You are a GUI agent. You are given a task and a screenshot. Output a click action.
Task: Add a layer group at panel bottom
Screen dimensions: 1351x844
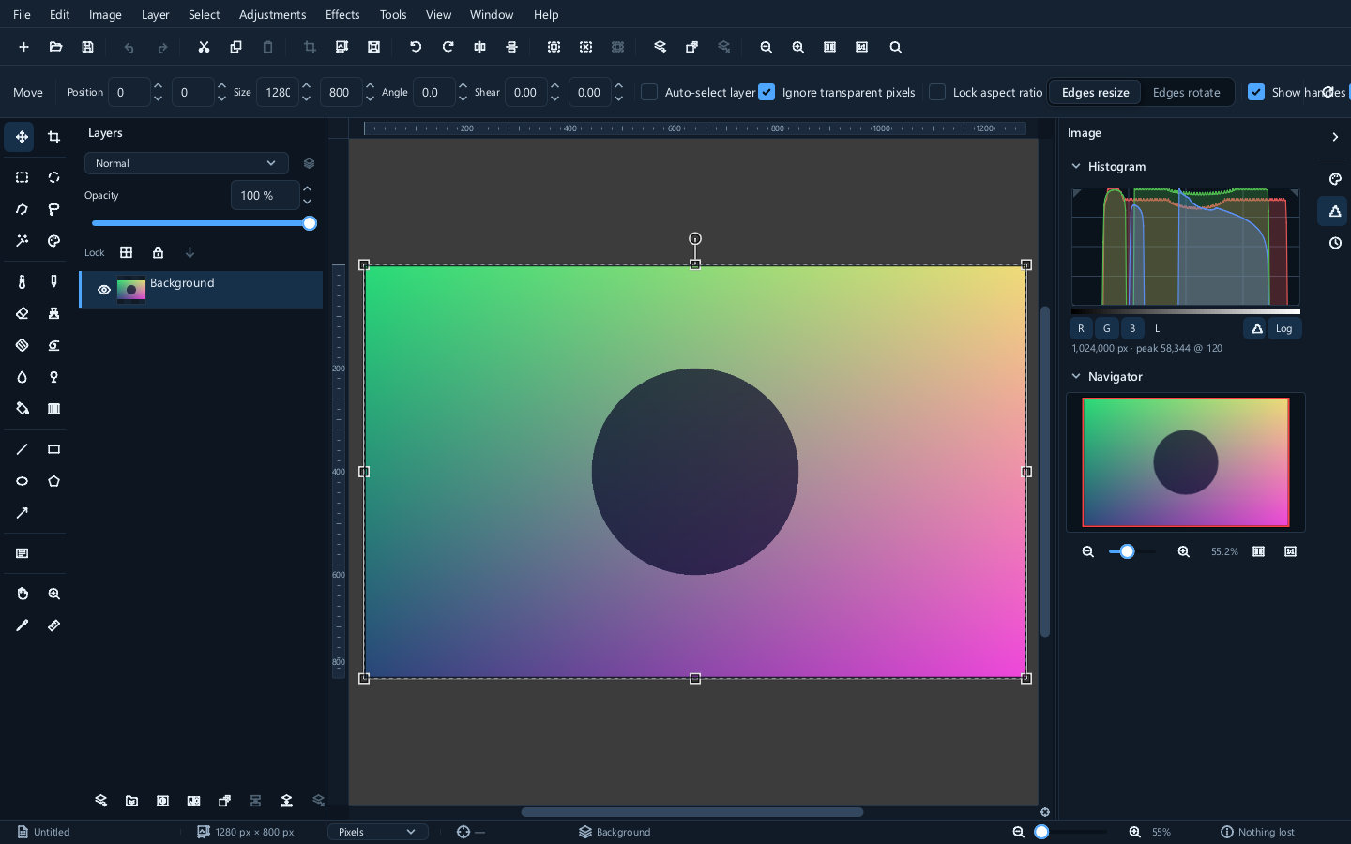click(131, 801)
